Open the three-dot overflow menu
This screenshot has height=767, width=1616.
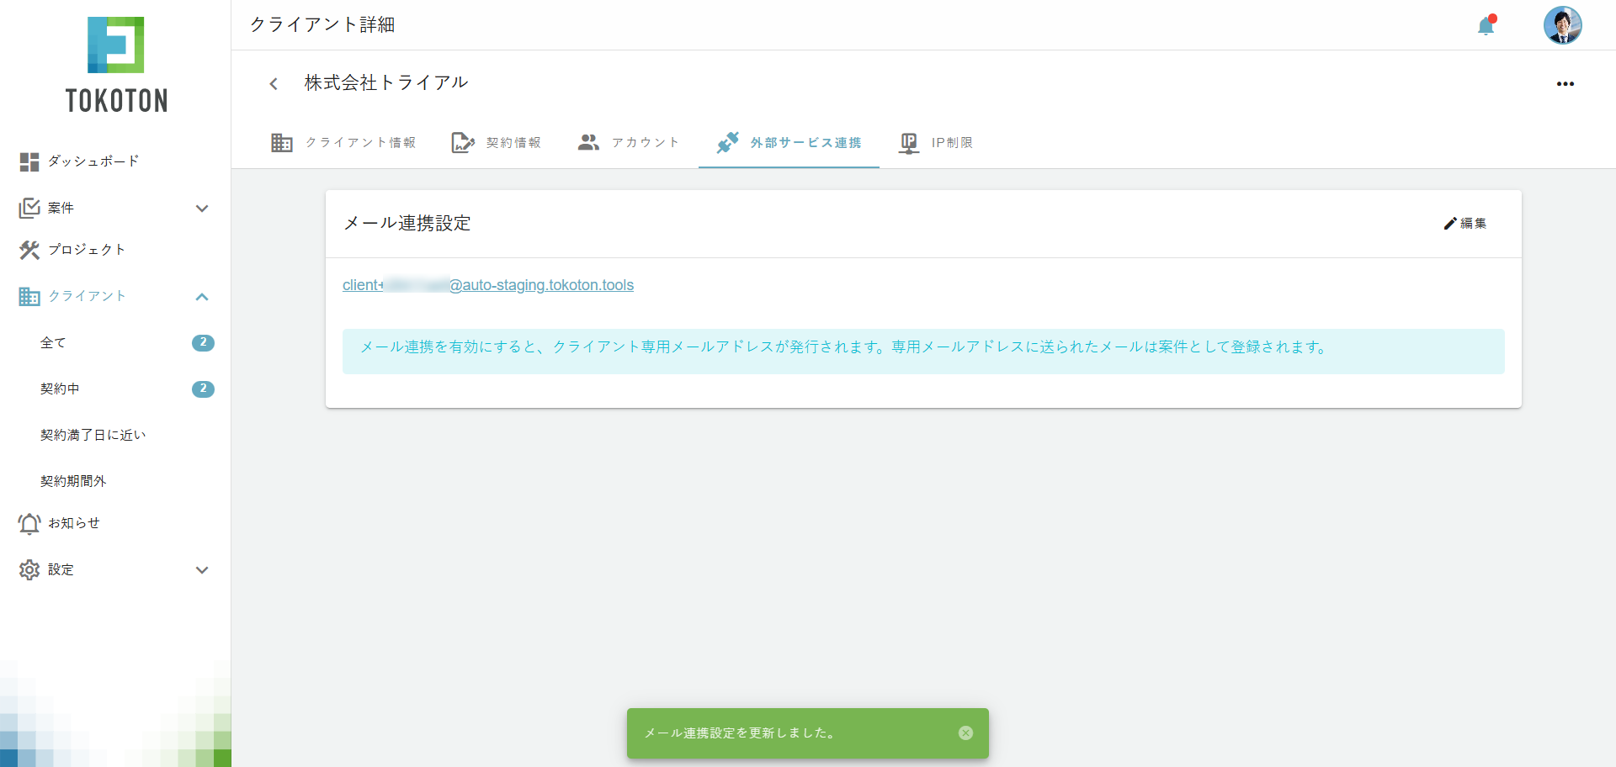click(1565, 83)
